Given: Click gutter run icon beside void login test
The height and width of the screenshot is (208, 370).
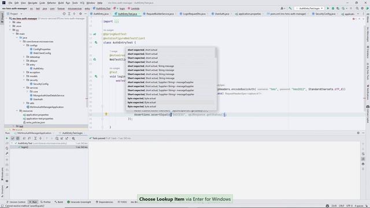Looking at the screenshot, I should 96,76.
